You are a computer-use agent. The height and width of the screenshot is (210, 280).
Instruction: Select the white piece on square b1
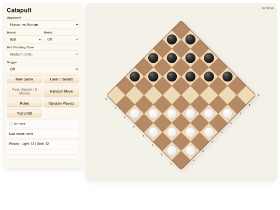click(190, 151)
